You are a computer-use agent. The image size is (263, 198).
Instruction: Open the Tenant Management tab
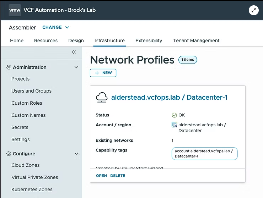pos(196,40)
